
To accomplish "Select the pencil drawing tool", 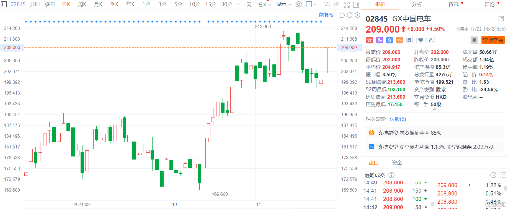I will [336, 4].
